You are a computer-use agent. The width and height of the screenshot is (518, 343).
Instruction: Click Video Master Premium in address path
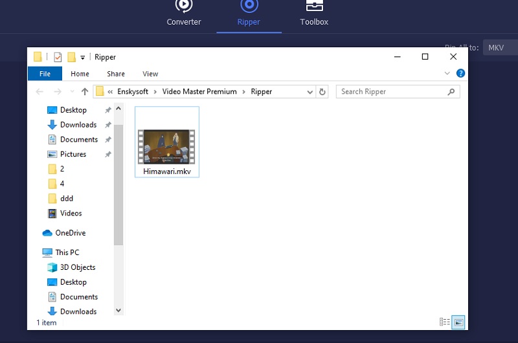(199, 91)
